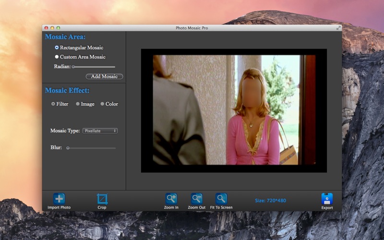This screenshot has width=384, height=240.
Task: Select the Crop tool
Action: (x=102, y=199)
